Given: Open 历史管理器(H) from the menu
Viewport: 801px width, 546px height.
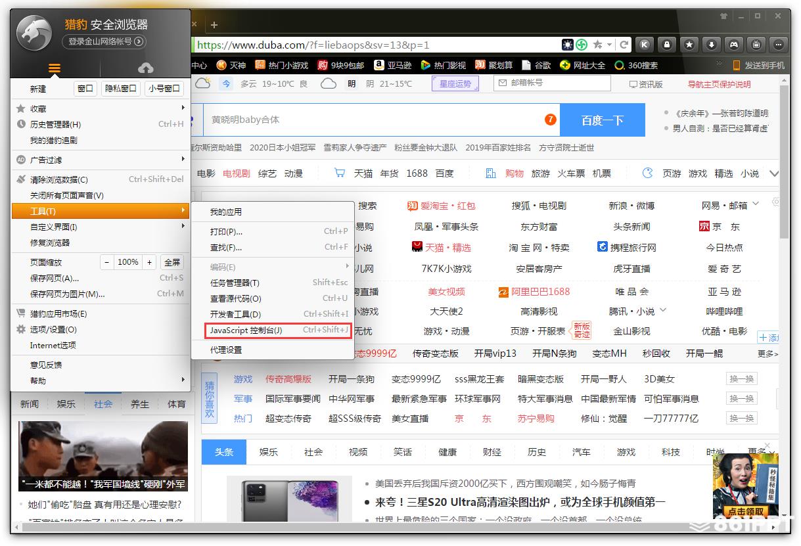Looking at the screenshot, I should [101, 124].
